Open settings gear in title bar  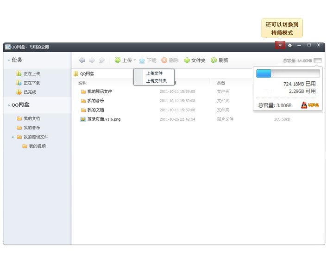pos(289,45)
